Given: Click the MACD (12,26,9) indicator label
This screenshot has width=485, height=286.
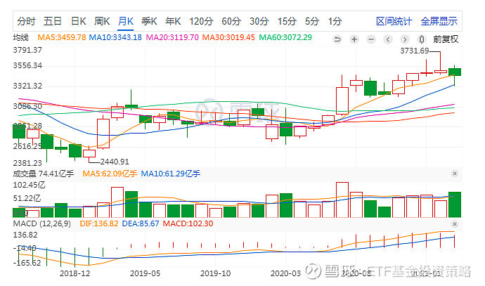Looking at the screenshot, I should coord(41,223).
